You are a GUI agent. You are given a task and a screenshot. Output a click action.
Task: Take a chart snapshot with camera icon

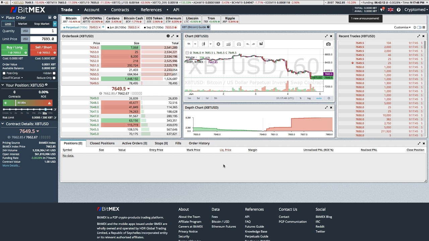[x=328, y=44]
